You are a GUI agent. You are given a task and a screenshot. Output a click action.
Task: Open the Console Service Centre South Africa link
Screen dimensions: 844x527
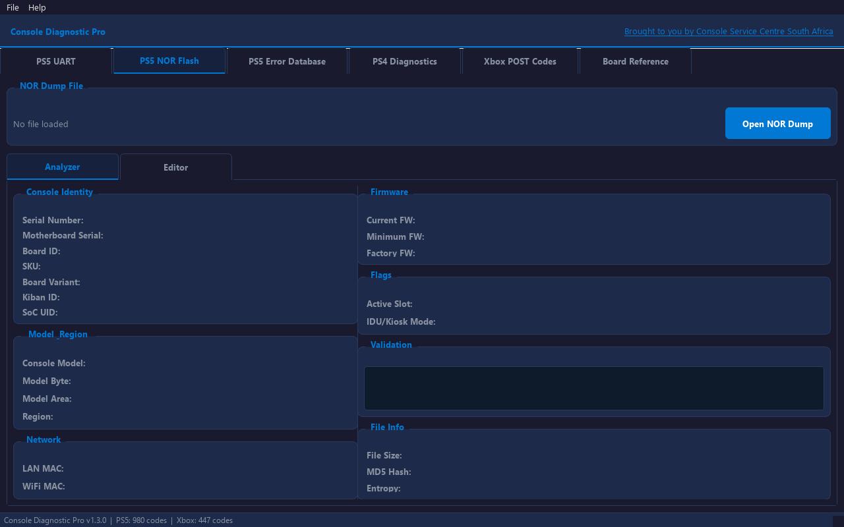click(x=729, y=31)
